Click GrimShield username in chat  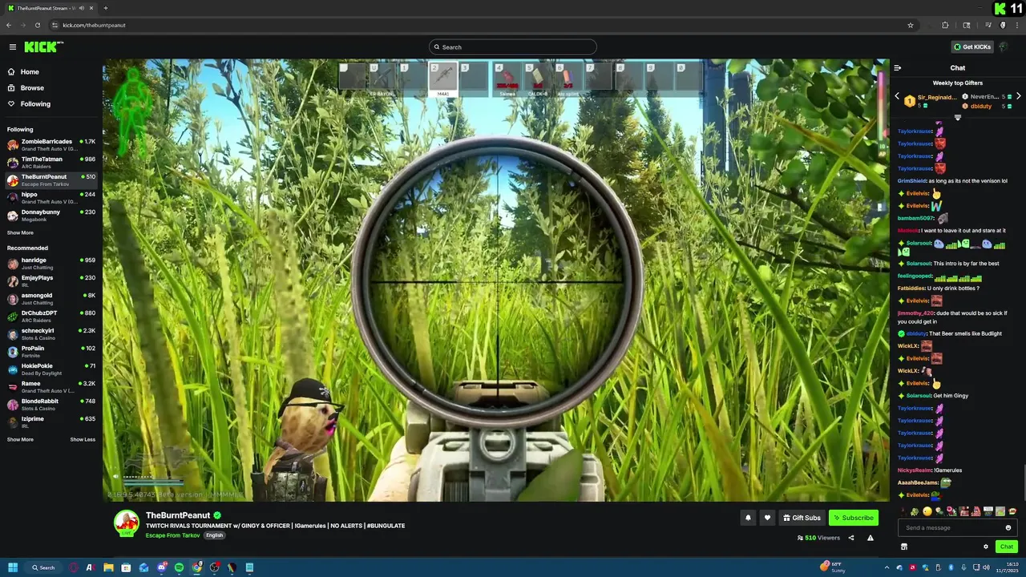pos(911,181)
